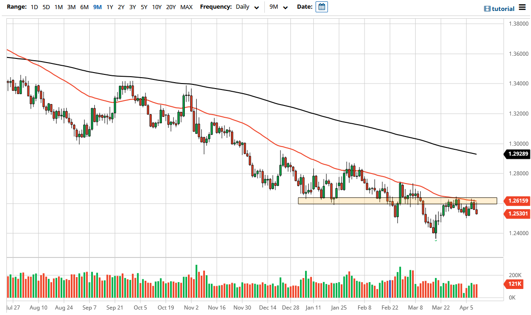Click the 1.25301 price tag
Image resolution: width=531 pixels, height=315 pixels.
[x=516, y=214]
